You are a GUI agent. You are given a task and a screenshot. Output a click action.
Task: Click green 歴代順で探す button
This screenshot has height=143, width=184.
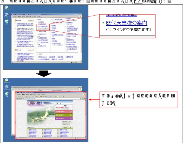(64, 115)
